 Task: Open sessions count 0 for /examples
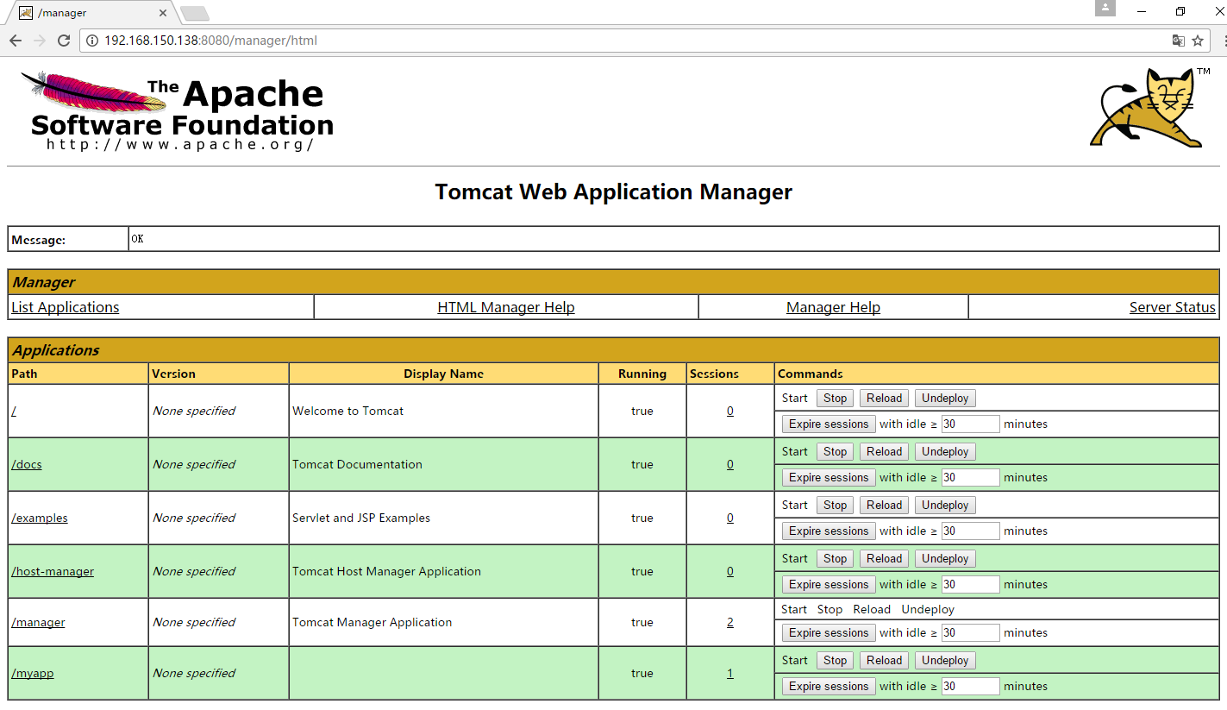pyautogui.click(x=730, y=518)
